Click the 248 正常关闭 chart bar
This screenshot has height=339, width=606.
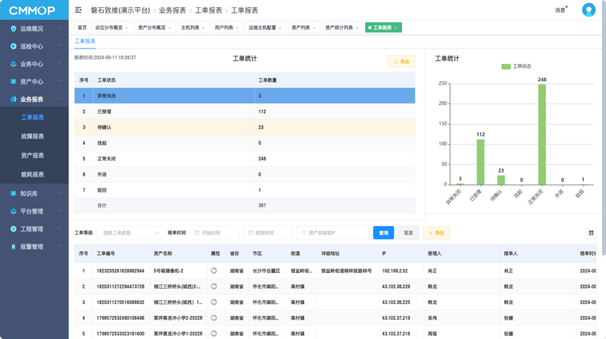click(x=542, y=134)
